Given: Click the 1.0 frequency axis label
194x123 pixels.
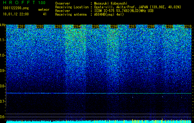Looking at the screenshot, I should point(3,55).
